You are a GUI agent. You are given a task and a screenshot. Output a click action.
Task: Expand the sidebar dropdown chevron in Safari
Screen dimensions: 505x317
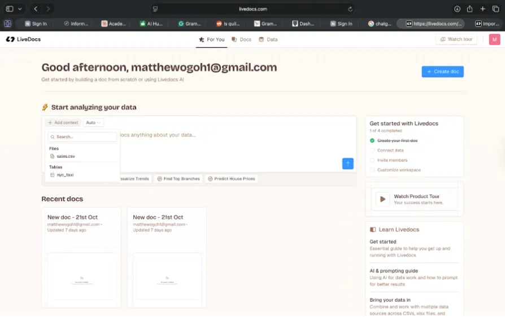coord(20,9)
